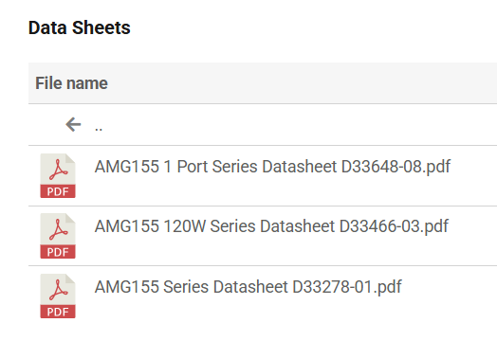This screenshot has width=497, height=341.
Task: Click the 'D33466-03.pdf' part of second filename
Action: point(394,226)
